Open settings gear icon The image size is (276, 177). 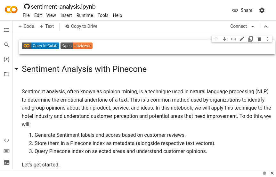262,10
